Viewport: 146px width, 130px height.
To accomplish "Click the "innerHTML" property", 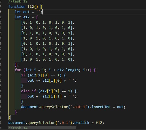I will (101, 107).
